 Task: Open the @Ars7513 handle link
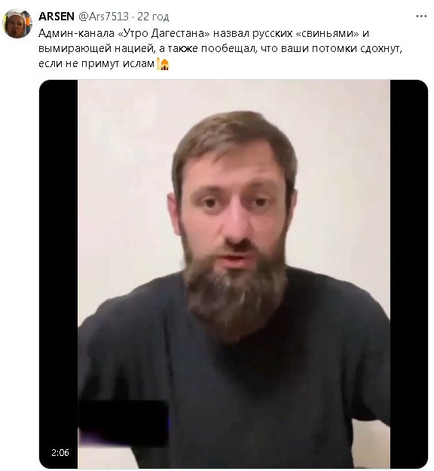point(104,17)
